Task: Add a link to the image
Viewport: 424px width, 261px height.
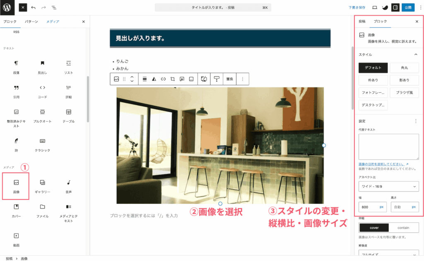Action: (163, 79)
